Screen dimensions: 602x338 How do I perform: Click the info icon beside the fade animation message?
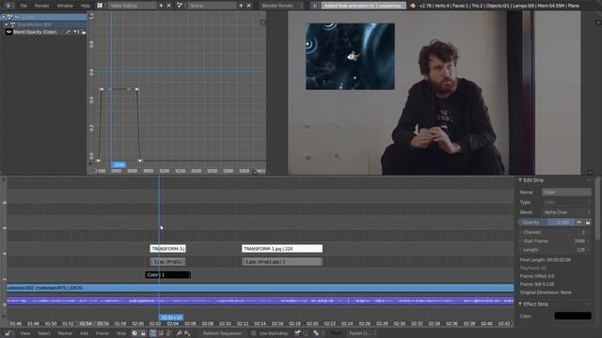click(314, 6)
